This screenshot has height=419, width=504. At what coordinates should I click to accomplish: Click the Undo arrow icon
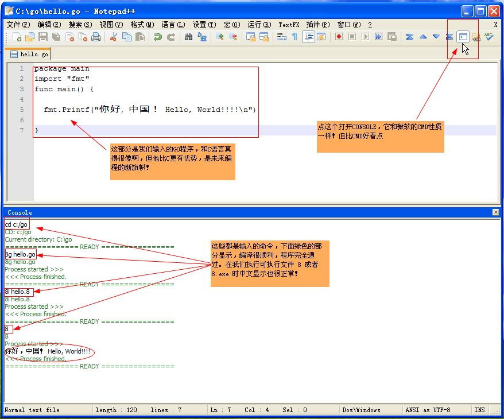pyautogui.click(x=157, y=37)
